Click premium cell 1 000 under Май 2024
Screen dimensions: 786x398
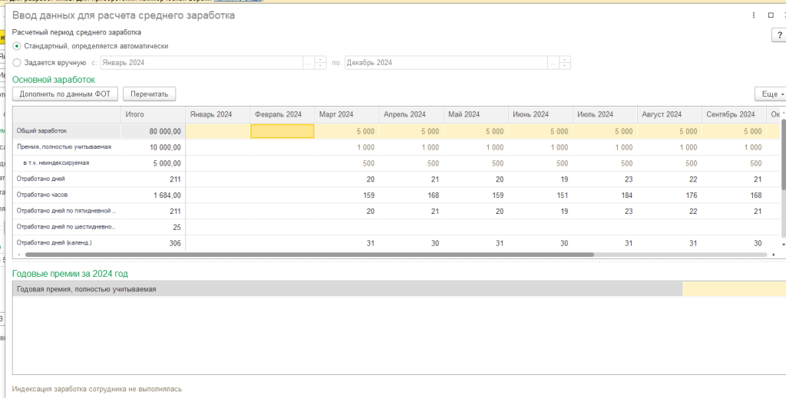click(x=476, y=147)
